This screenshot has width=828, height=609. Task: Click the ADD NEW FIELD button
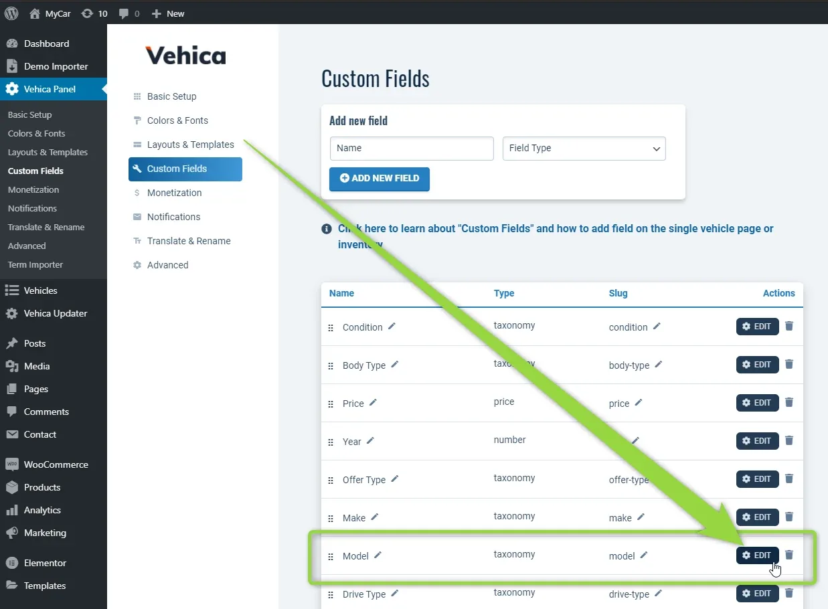click(x=380, y=179)
